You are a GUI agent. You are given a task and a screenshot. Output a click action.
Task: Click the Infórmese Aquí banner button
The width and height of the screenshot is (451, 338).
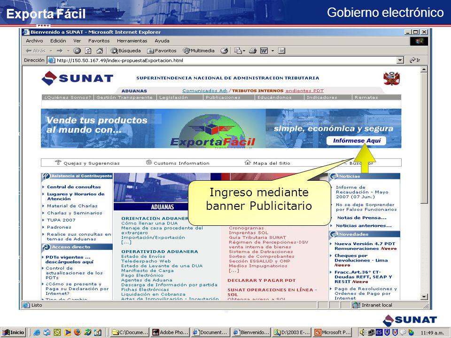pyautogui.click(x=357, y=140)
